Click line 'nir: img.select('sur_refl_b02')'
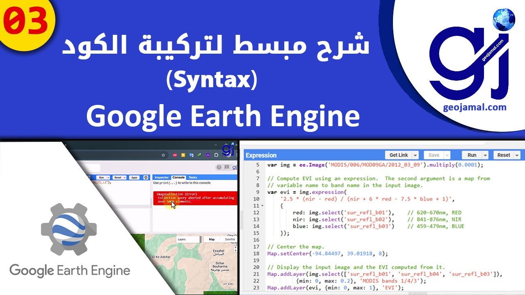 click(343, 219)
